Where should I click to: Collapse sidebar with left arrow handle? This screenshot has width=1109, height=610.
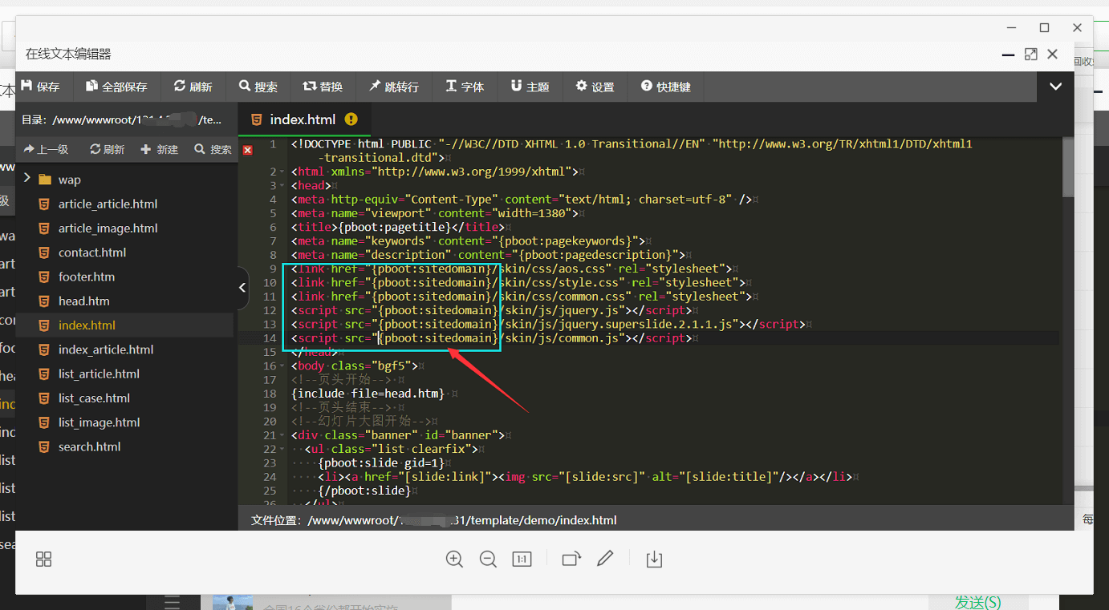(242, 287)
